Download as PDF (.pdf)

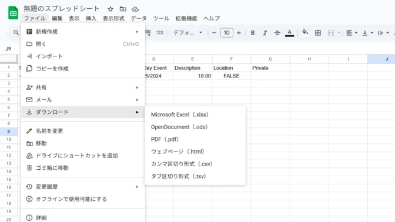point(195,139)
